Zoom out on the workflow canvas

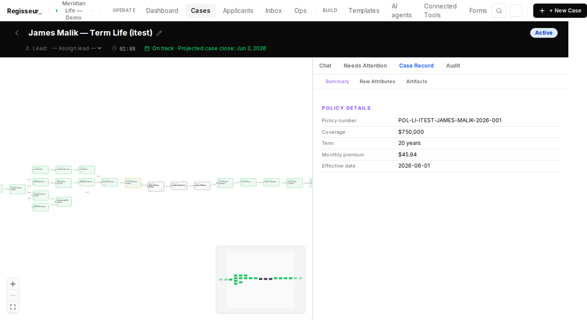[13, 296]
